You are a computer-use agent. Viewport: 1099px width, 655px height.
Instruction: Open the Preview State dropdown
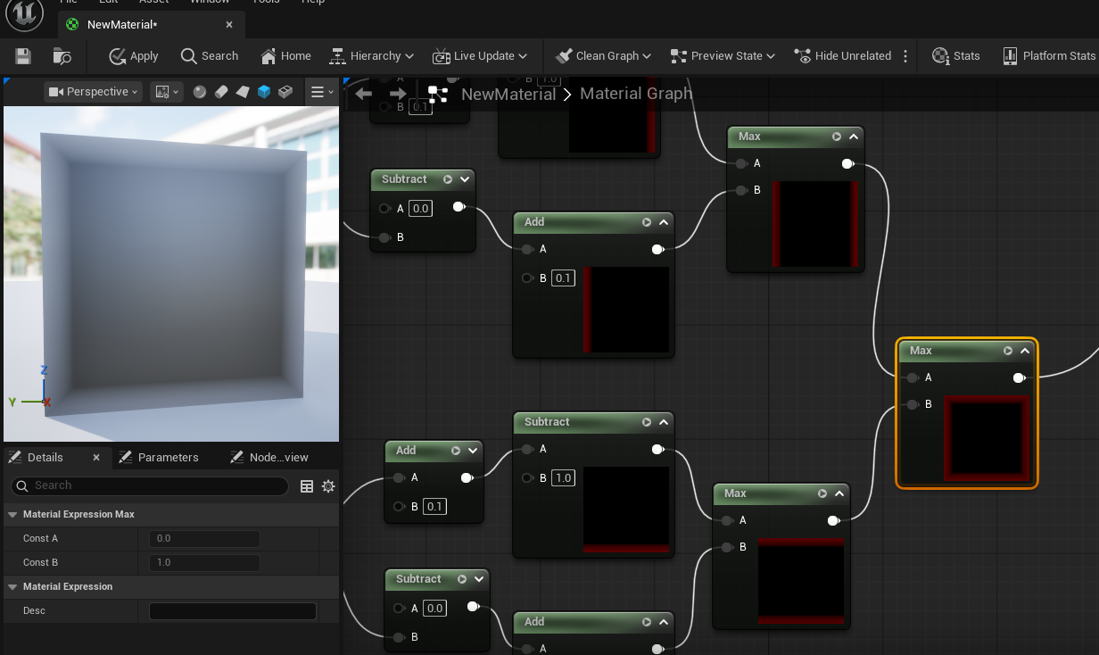tap(723, 55)
